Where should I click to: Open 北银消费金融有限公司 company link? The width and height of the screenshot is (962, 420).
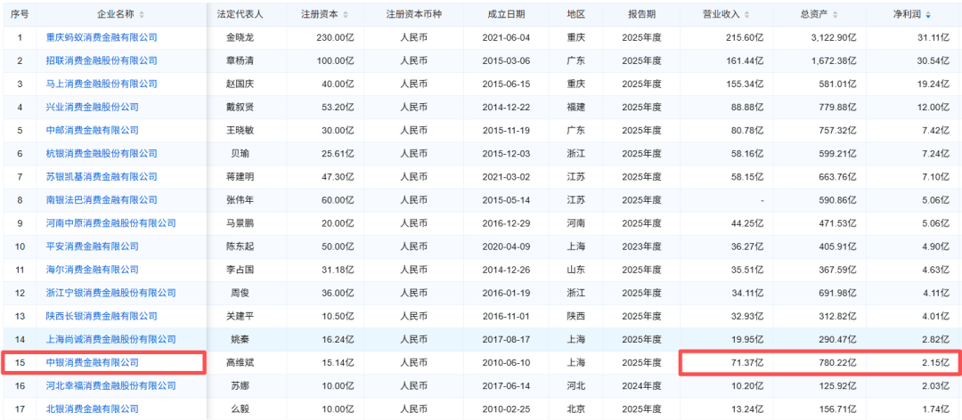pos(93,409)
